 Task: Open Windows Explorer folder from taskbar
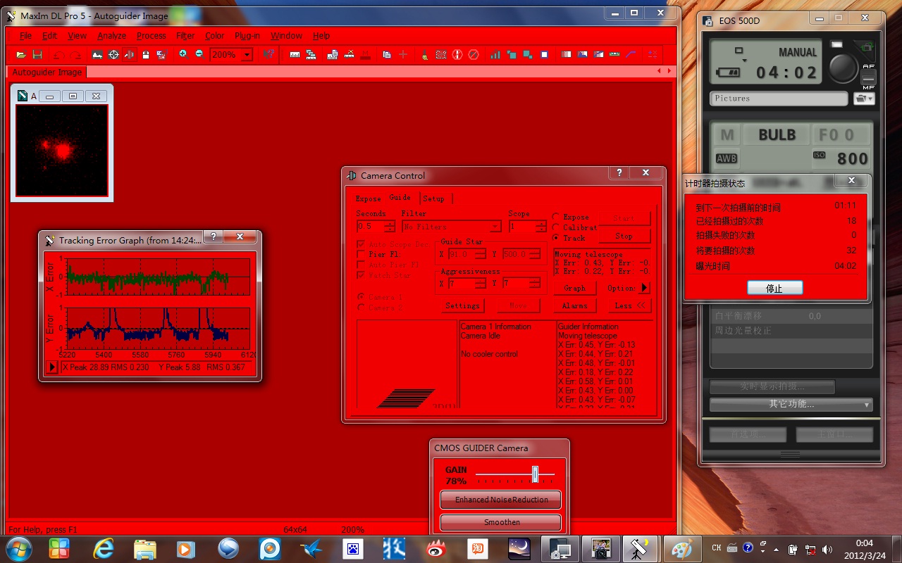tap(144, 548)
